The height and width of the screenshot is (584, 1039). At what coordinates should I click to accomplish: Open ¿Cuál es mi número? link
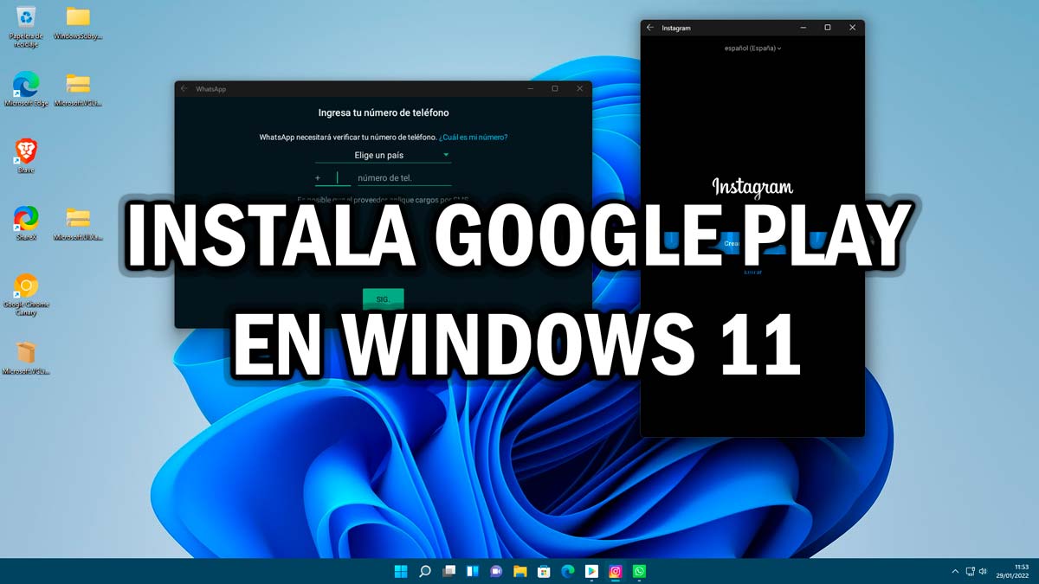pos(473,137)
